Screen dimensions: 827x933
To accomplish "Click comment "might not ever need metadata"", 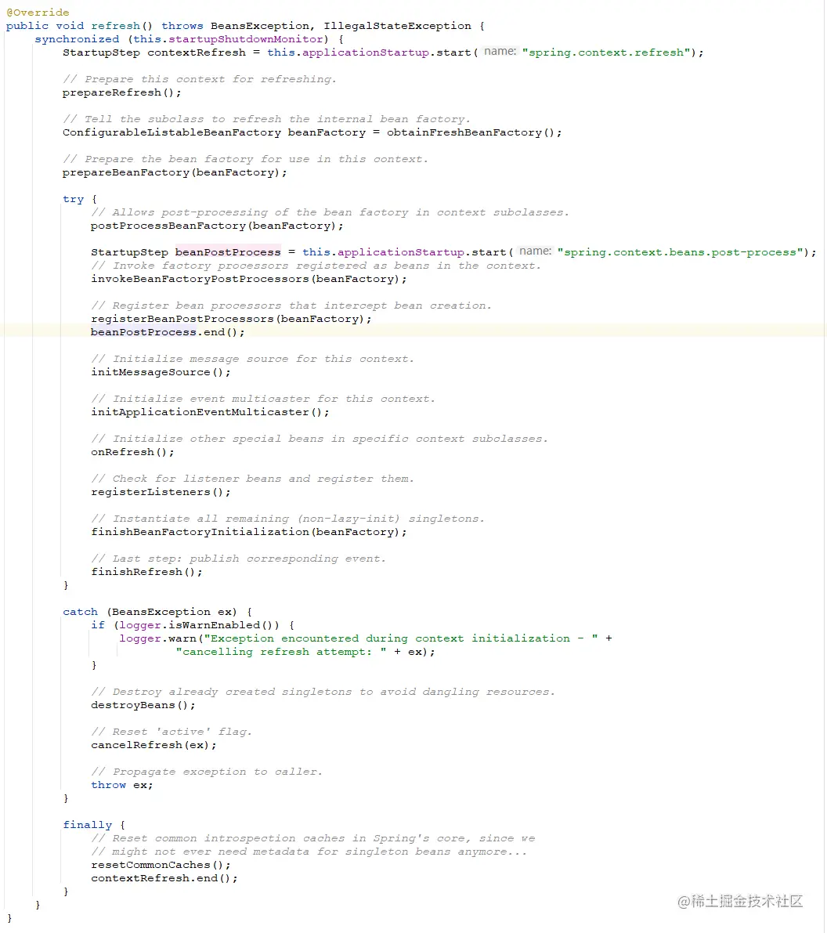I will coord(309,852).
